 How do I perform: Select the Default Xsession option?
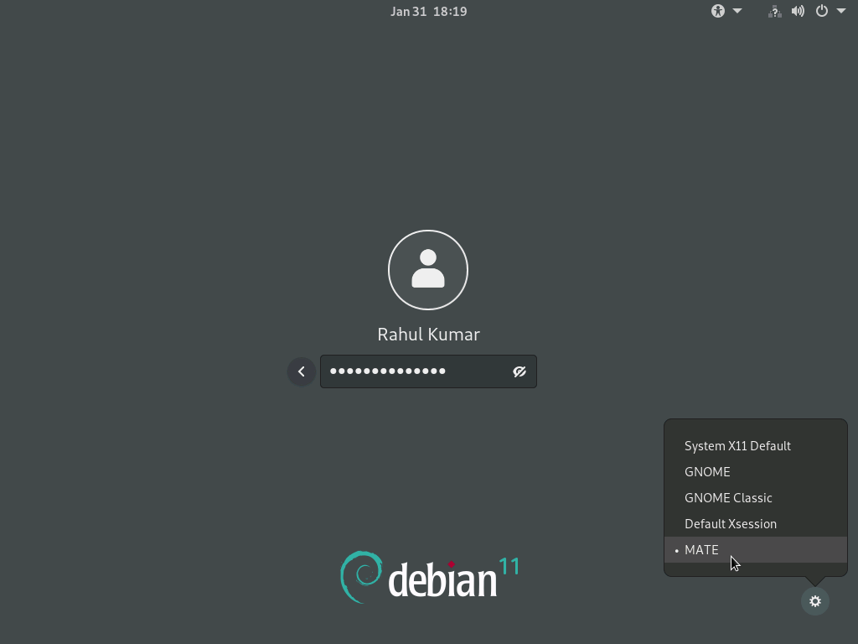[731, 523]
